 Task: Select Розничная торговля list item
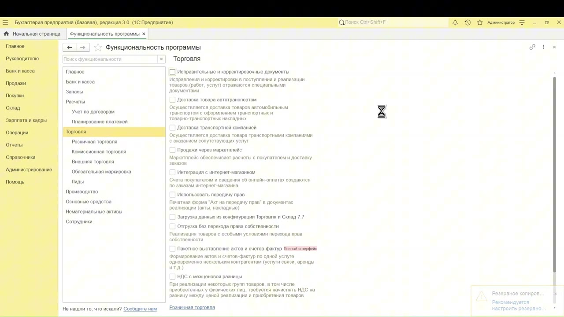114,142
